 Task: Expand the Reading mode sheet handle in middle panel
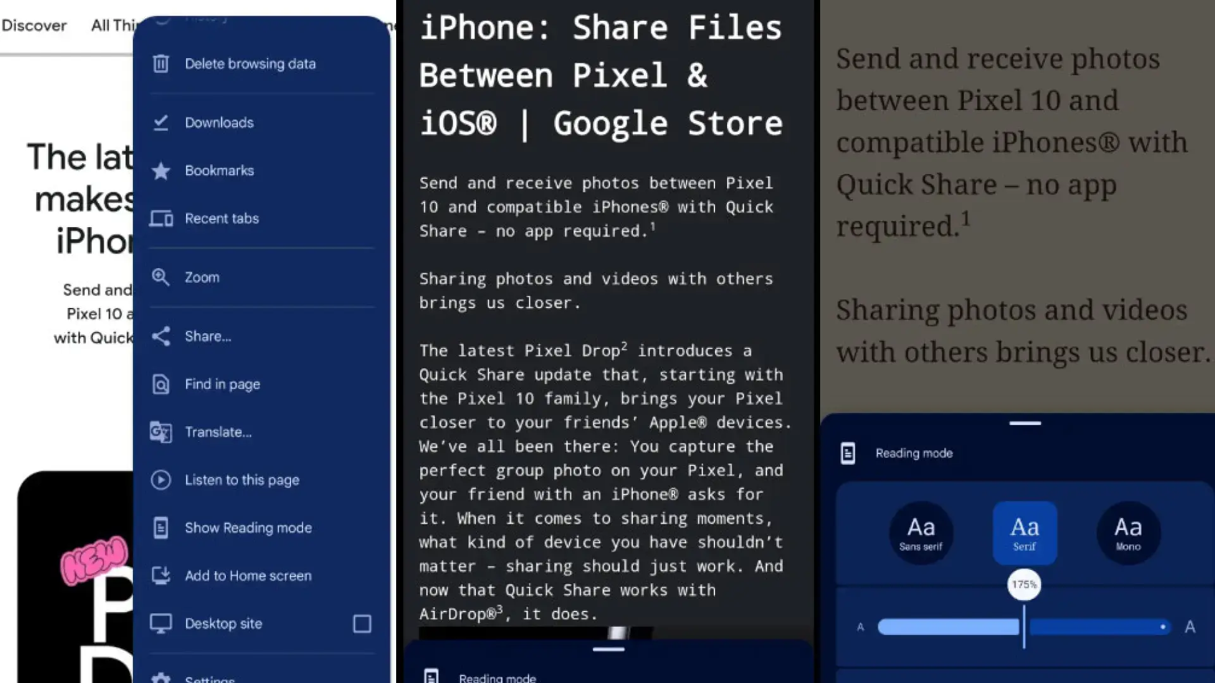(608, 649)
